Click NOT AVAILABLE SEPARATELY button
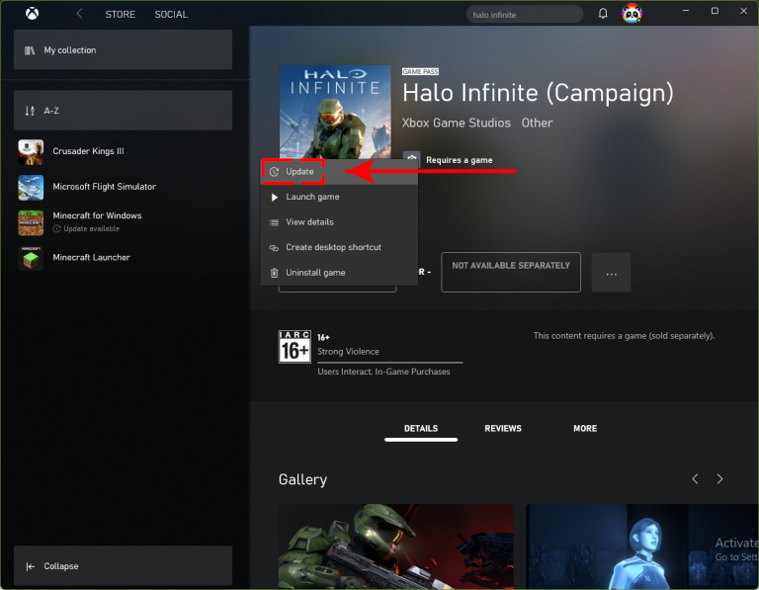 [511, 272]
